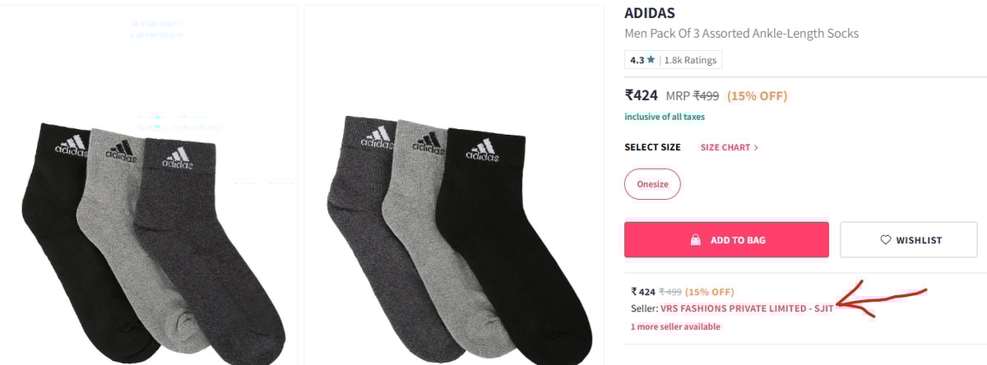Click the large ₹424 price near the top

pos(641,95)
